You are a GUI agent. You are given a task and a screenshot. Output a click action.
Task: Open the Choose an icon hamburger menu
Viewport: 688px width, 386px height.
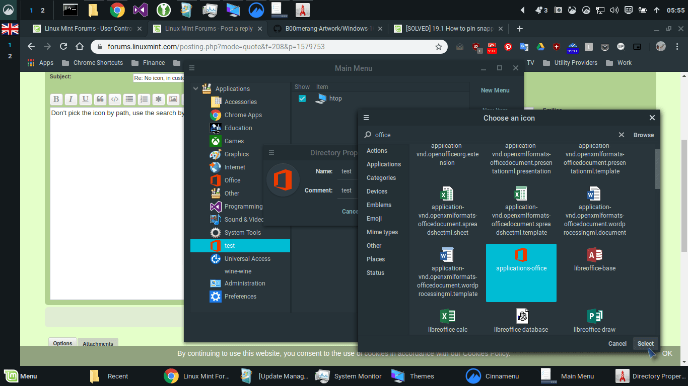tap(366, 118)
